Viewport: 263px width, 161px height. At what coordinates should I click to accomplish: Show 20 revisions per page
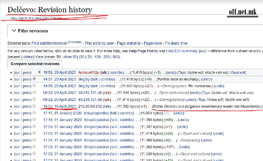(x=82, y=57)
